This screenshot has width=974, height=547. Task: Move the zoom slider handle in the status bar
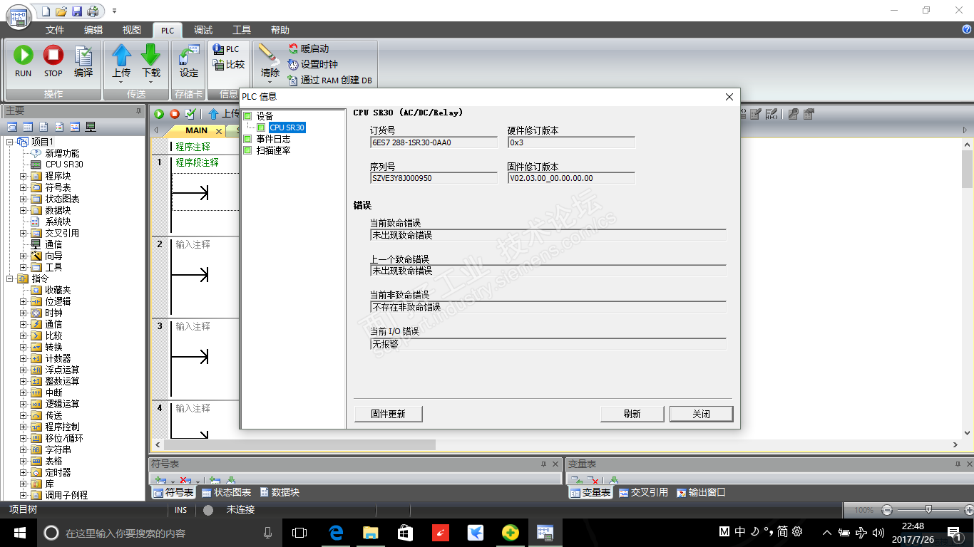tap(928, 510)
